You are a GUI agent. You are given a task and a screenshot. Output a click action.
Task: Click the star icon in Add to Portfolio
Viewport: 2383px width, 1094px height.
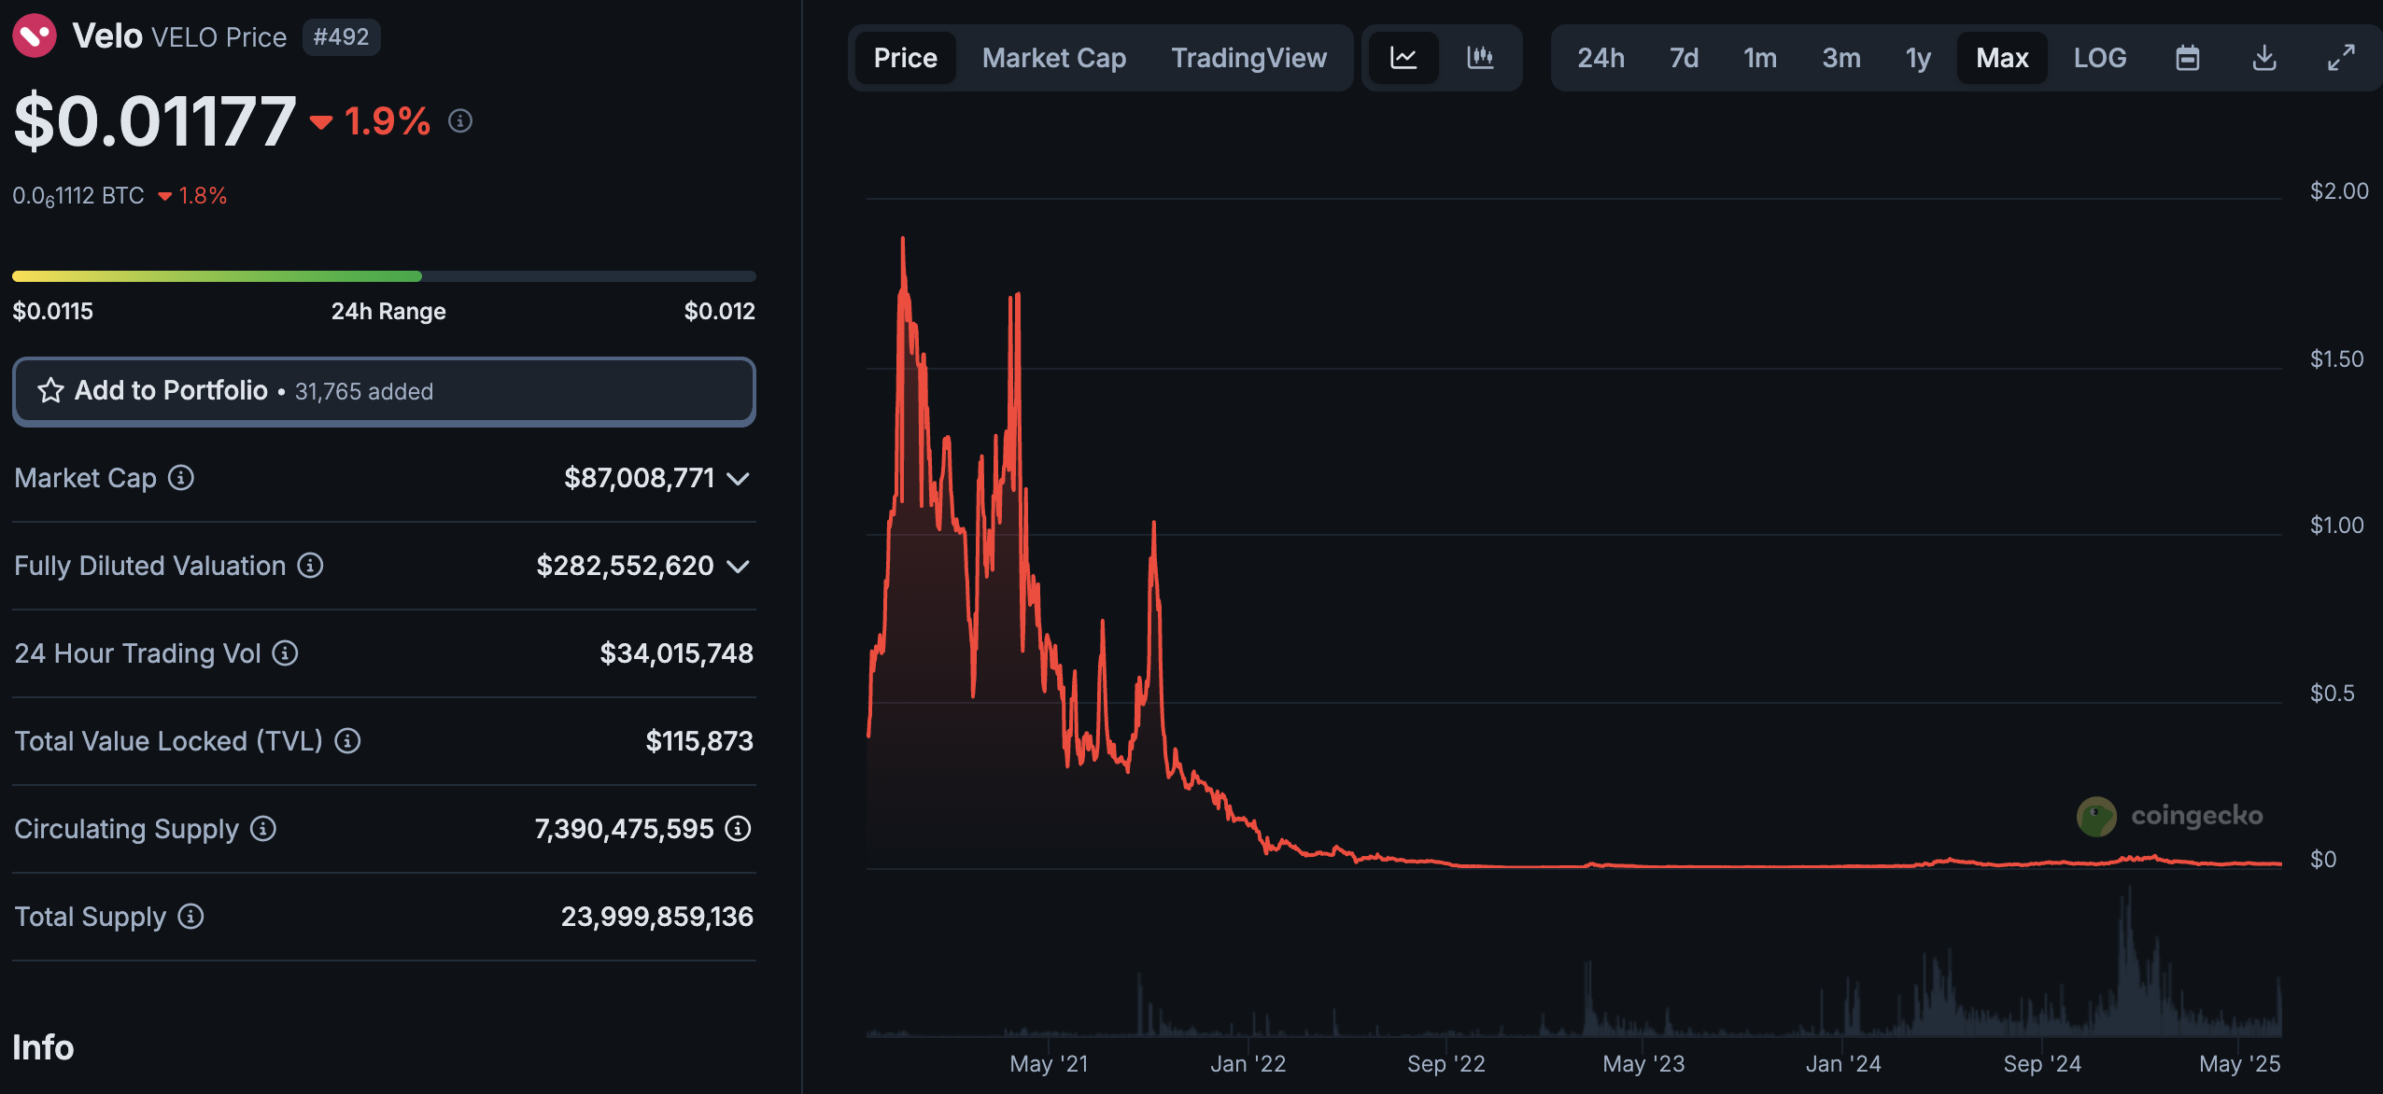coord(50,390)
